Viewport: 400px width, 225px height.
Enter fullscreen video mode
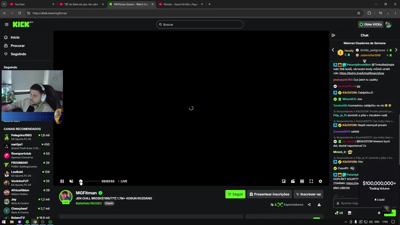[x=311, y=181]
